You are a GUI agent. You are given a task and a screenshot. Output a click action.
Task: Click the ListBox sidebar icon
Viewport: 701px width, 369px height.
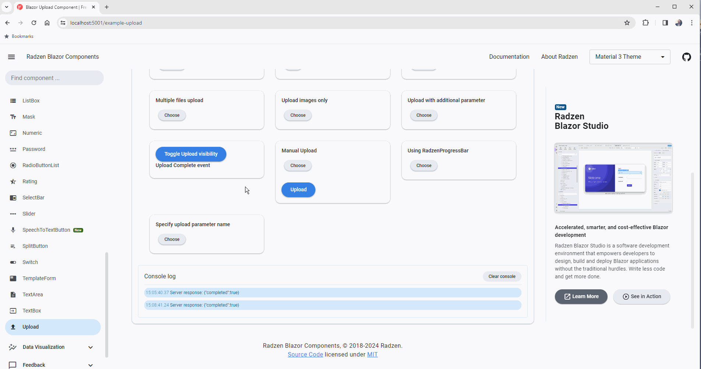[13, 101]
